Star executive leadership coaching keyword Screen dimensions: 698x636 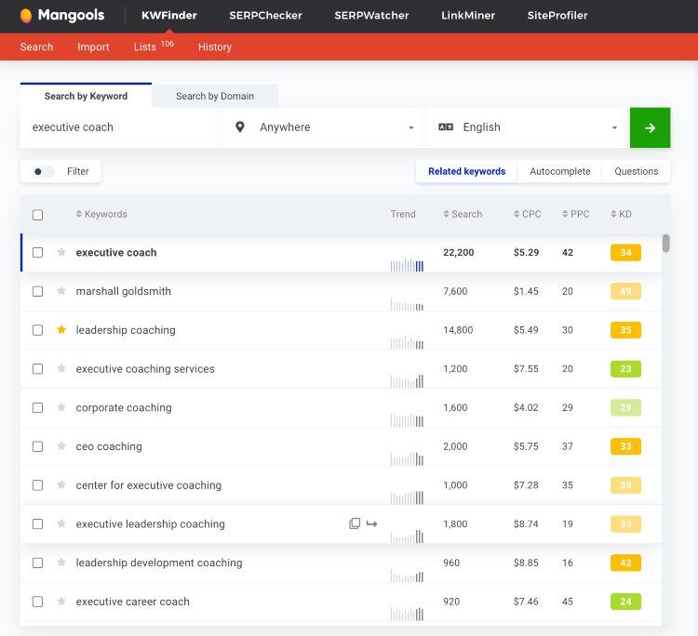click(61, 523)
